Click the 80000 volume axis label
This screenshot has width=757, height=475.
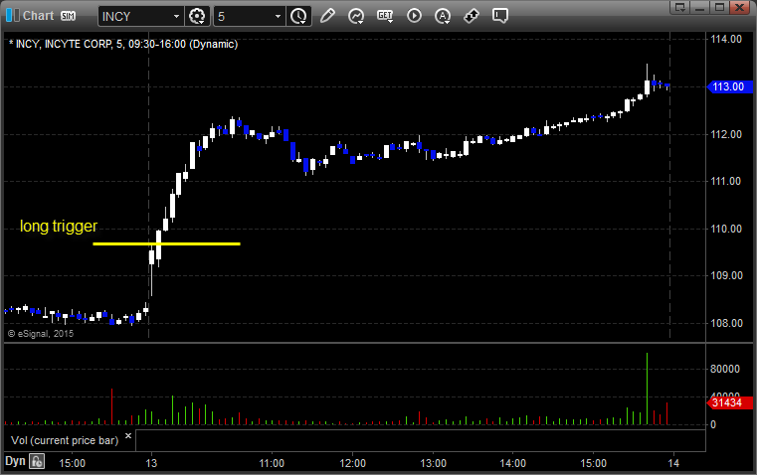click(x=725, y=369)
